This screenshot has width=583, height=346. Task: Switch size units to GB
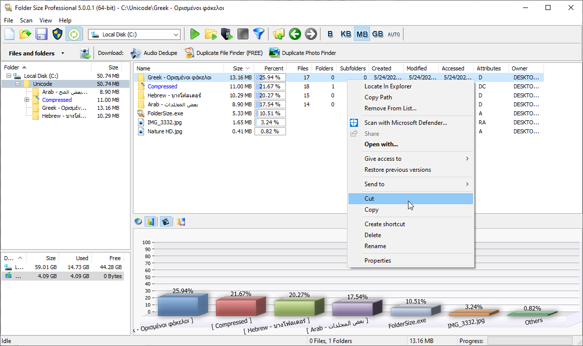click(377, 33)
